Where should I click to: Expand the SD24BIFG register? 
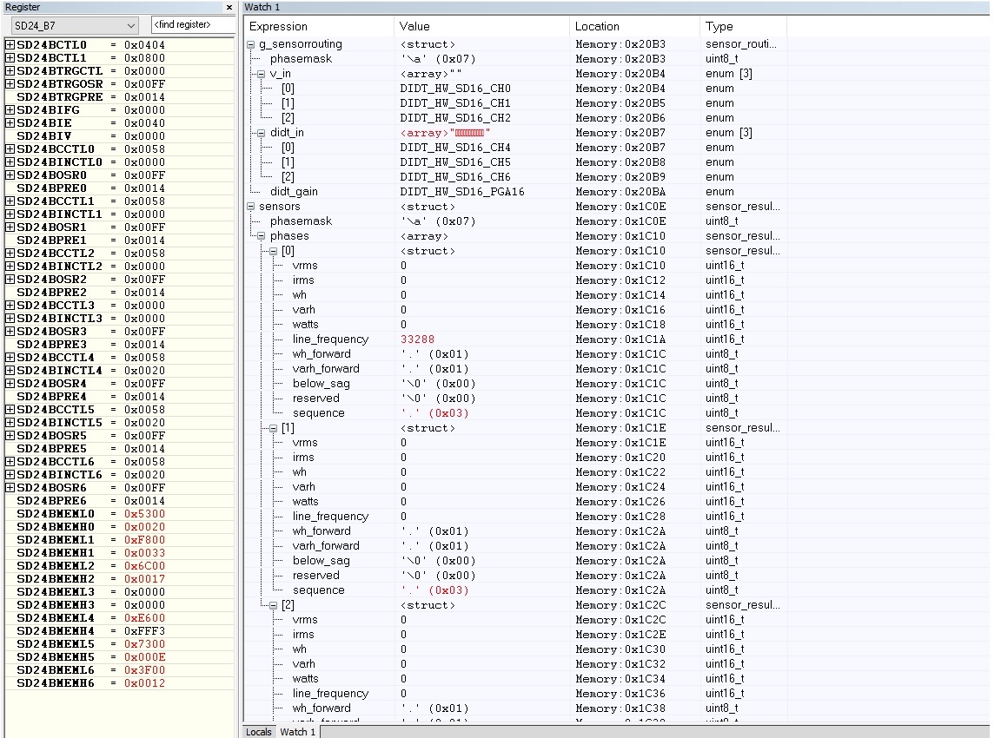[10, 109]
